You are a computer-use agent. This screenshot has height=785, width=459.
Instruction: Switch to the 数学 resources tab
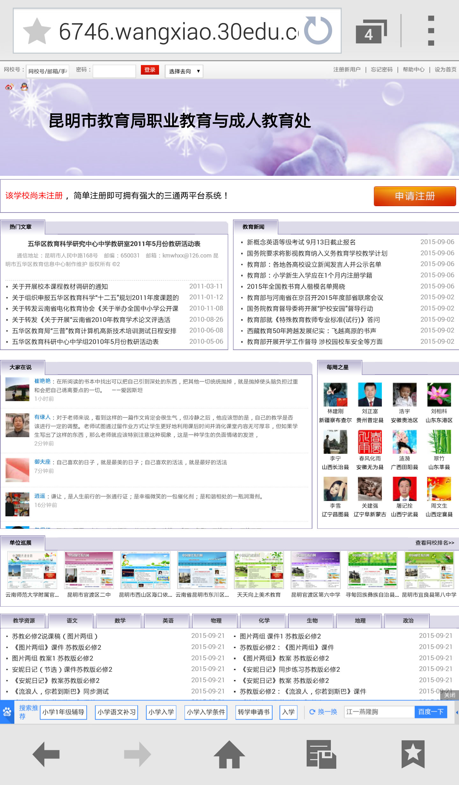tap(120, 621)
